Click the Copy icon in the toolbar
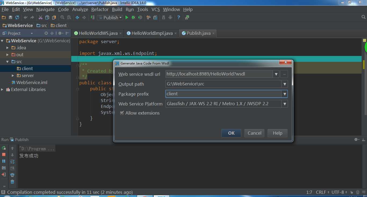The image size is (367, 197). click(47, 17)
